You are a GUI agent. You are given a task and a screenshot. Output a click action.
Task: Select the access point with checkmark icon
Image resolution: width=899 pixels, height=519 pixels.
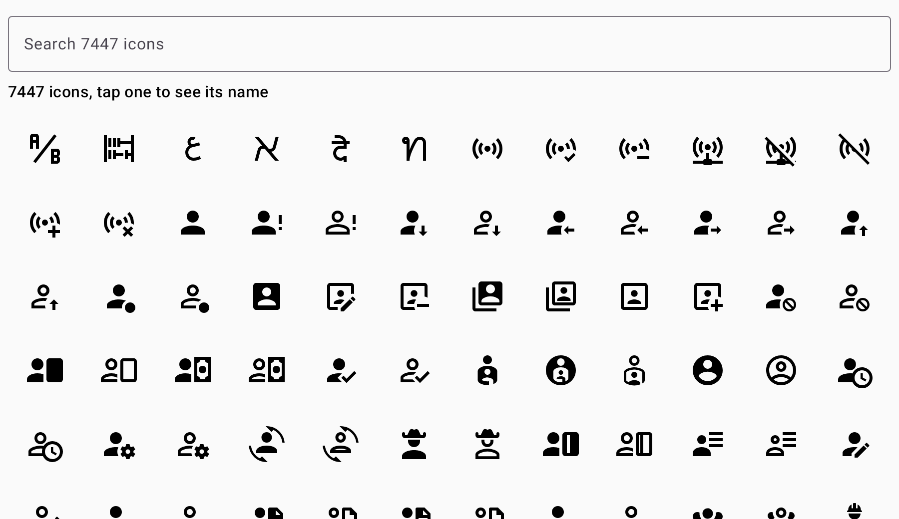(x=561, y=149)
